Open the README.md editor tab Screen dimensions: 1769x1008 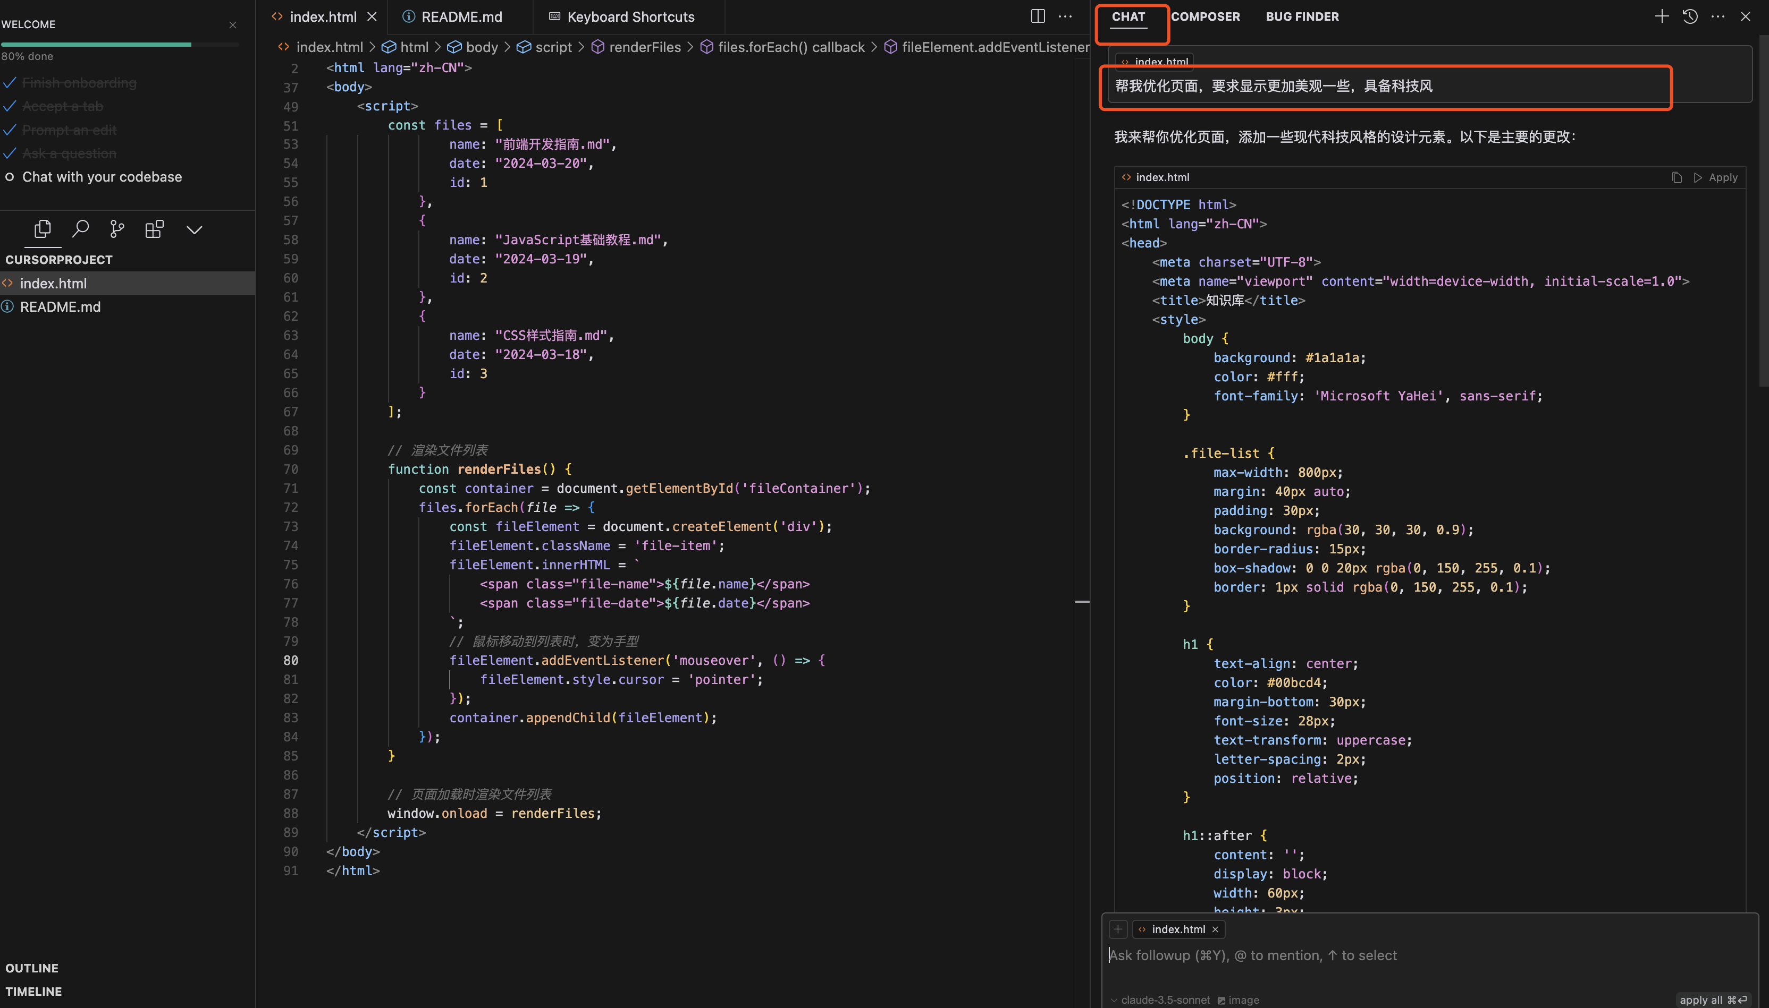click(x=461, y=16)
